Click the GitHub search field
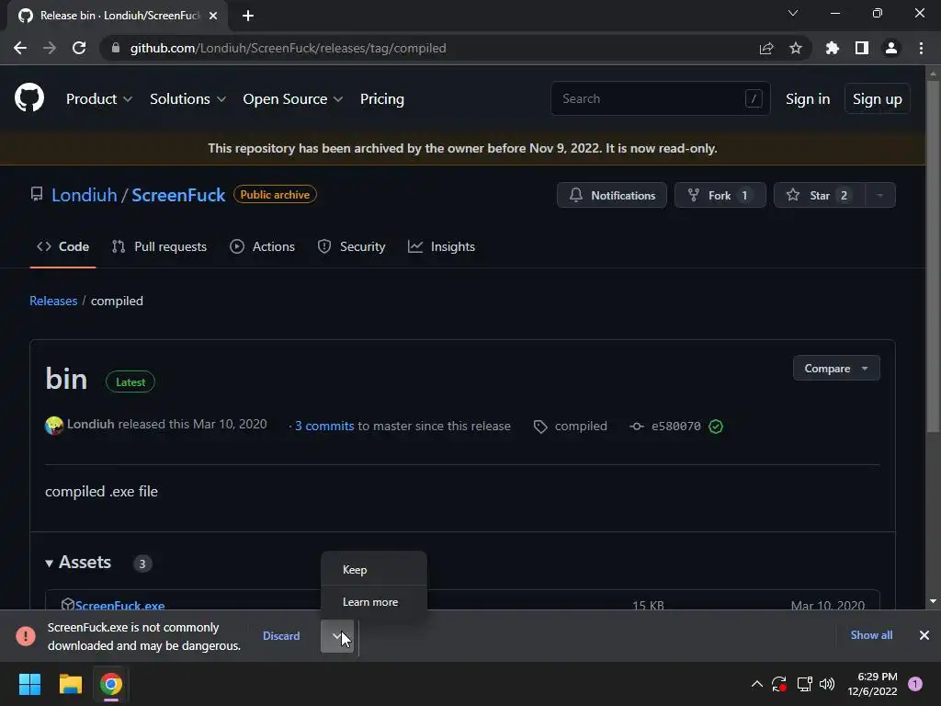941x706 pixels. [x=660, y=98]
